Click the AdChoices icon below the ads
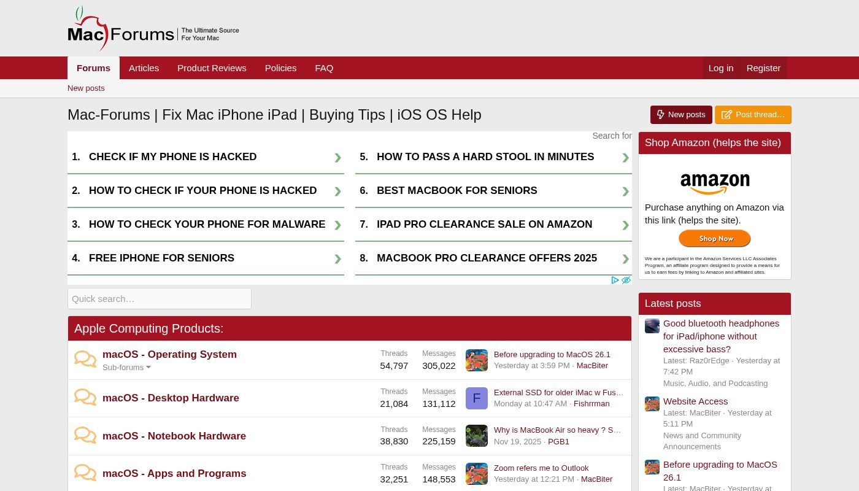 [x=615, y=280]
